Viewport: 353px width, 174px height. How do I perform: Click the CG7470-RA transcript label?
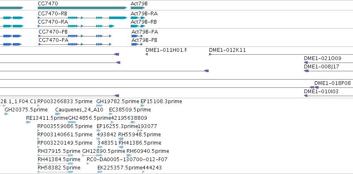coord(54,22)
